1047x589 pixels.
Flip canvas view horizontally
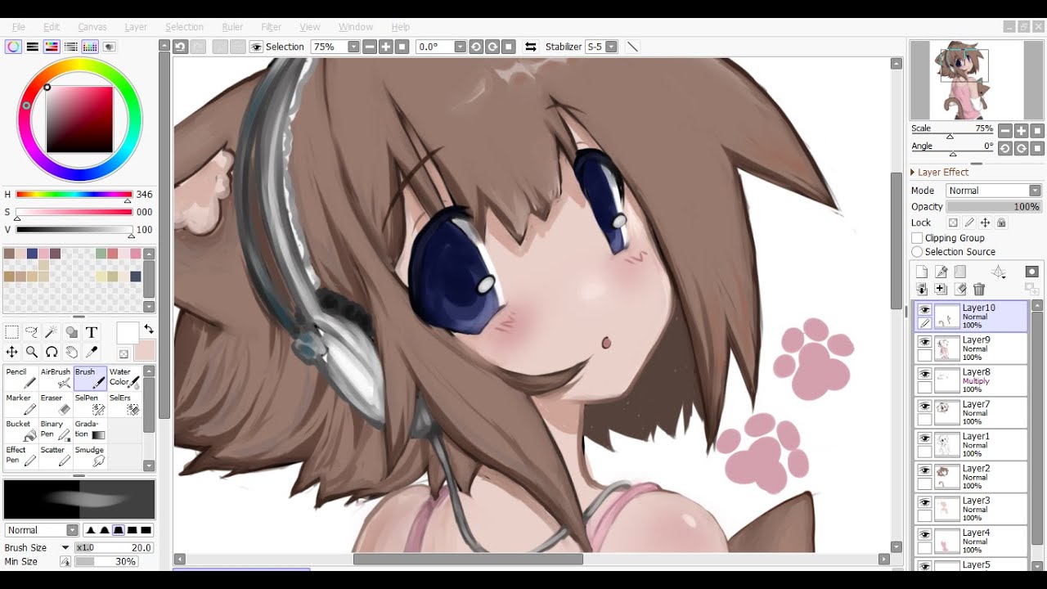tap(531, 47)
